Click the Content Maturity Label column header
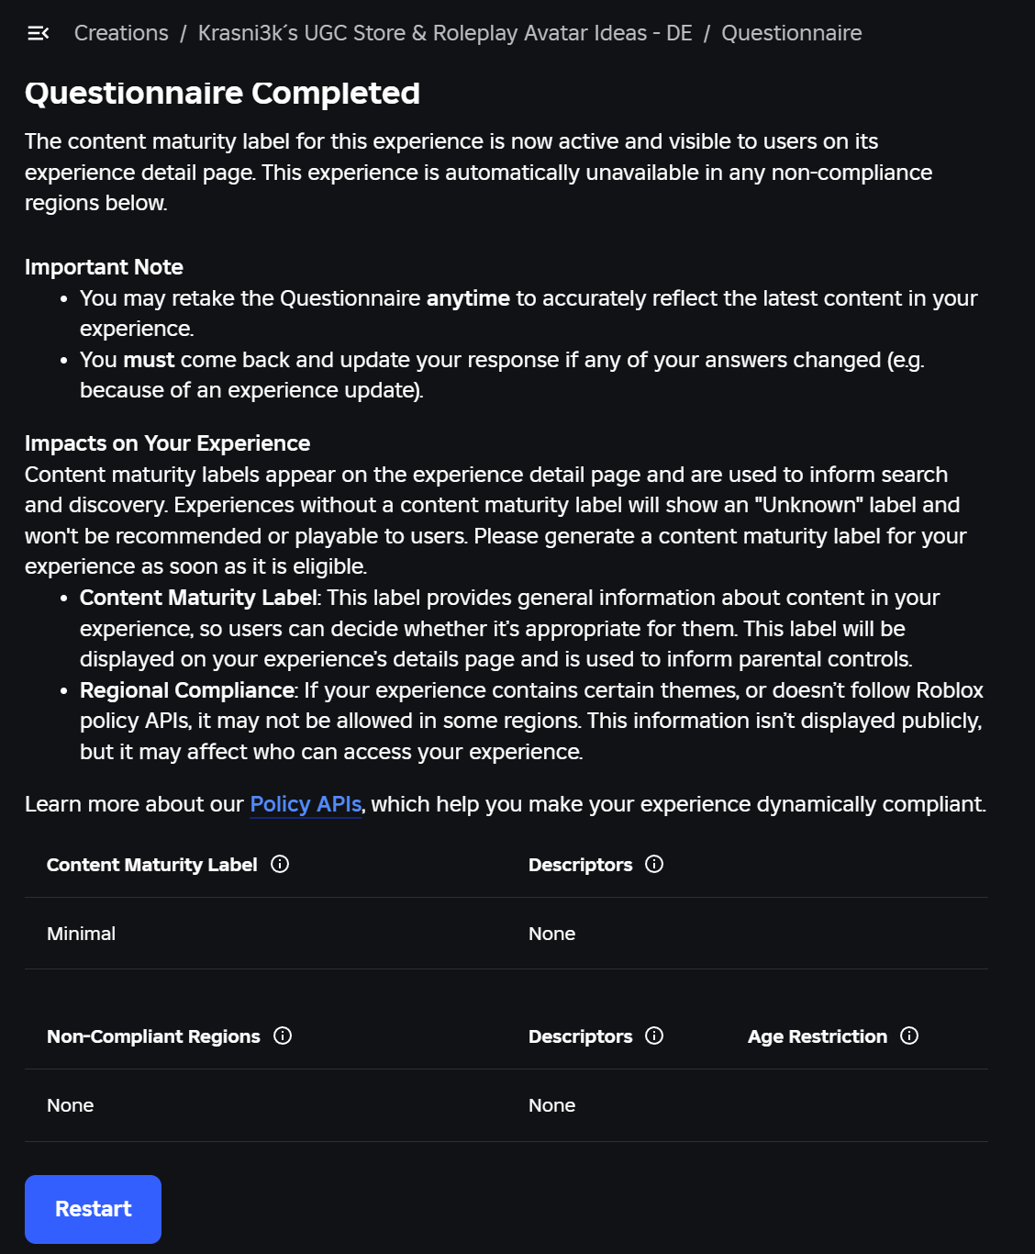Screen dimensions: 1035x1254 tap(152, 864)
